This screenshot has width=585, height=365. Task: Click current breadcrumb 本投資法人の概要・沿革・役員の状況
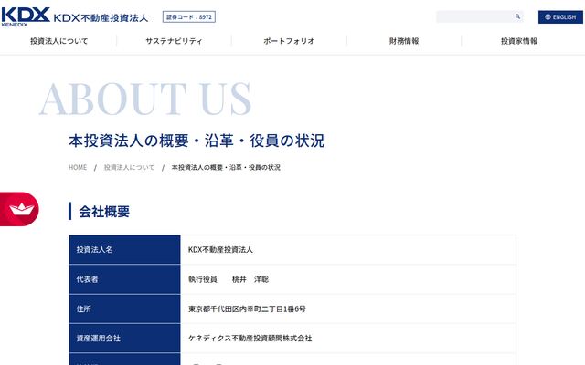[226, 168]
